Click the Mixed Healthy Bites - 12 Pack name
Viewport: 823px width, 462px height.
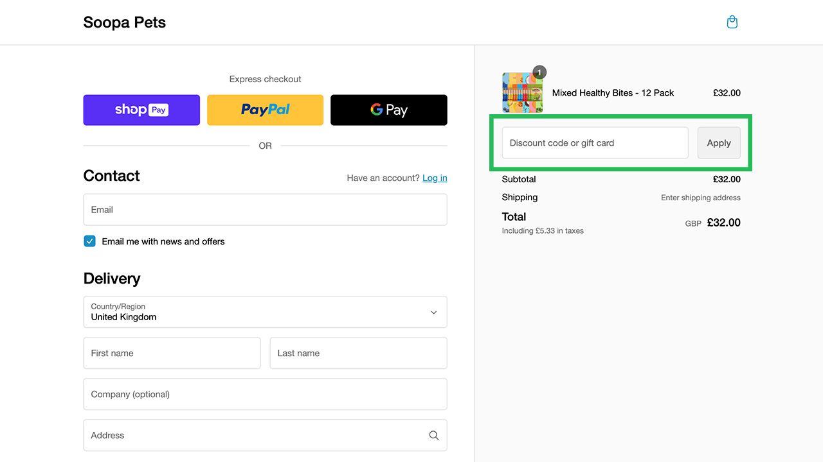tap(613, 93)
